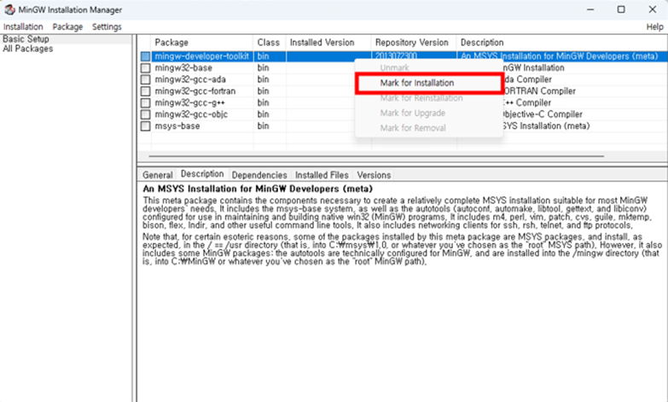Click the bin class cell for msys-base
Viewport: 668px width, 402px height.
click(x=264, y=126)
